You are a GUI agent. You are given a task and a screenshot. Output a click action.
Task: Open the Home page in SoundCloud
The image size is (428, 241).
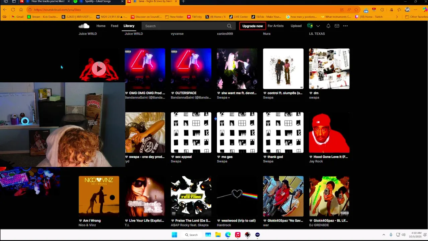pyautogui.click(x=101, y=26)
